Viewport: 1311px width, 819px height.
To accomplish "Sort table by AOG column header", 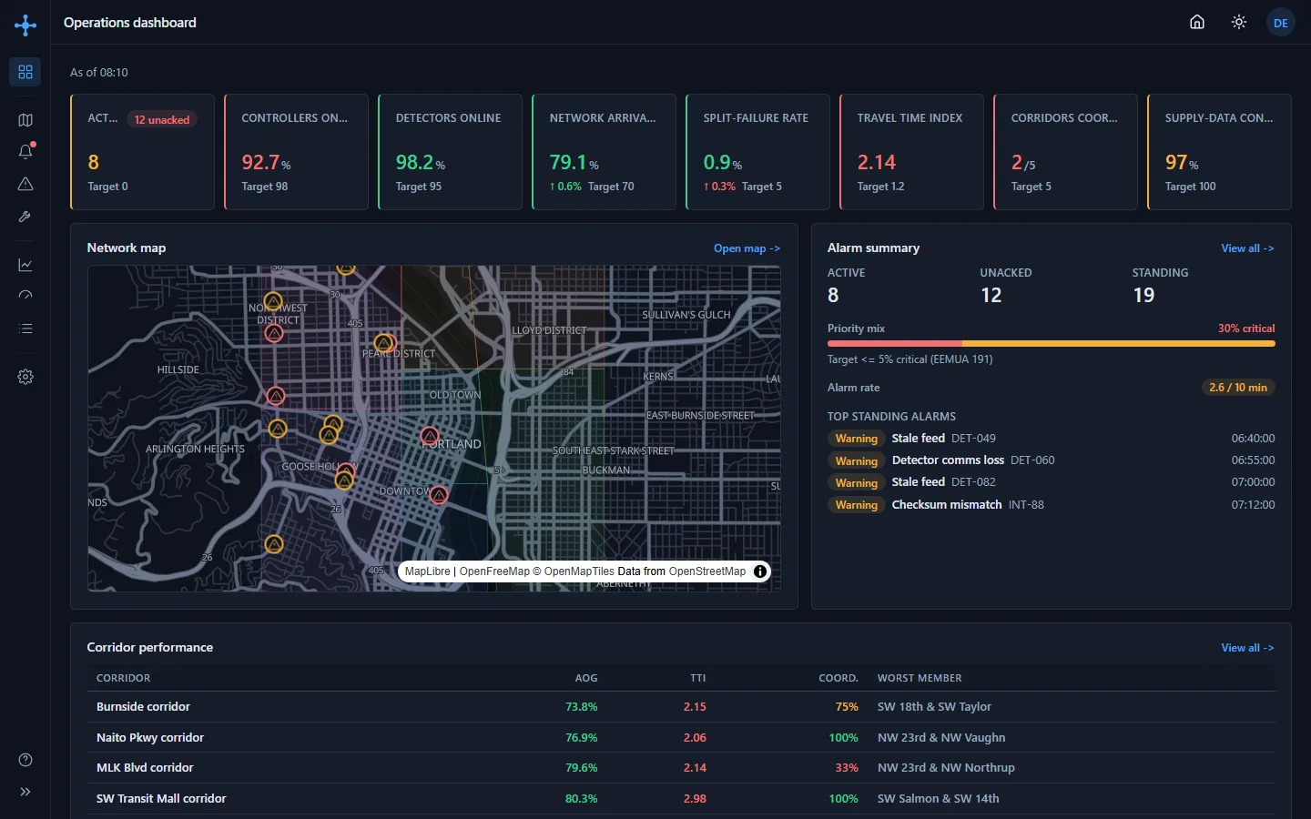I will point(586,678).
